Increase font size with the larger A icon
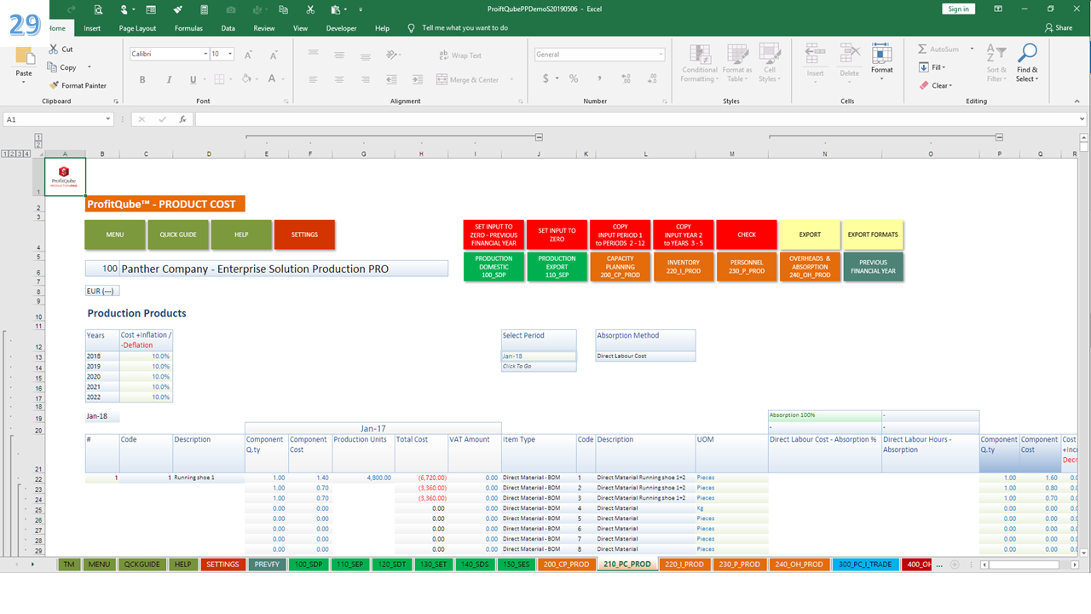Image resolution: width=1091 pixels, height=614 pixels. coord(249,55)
